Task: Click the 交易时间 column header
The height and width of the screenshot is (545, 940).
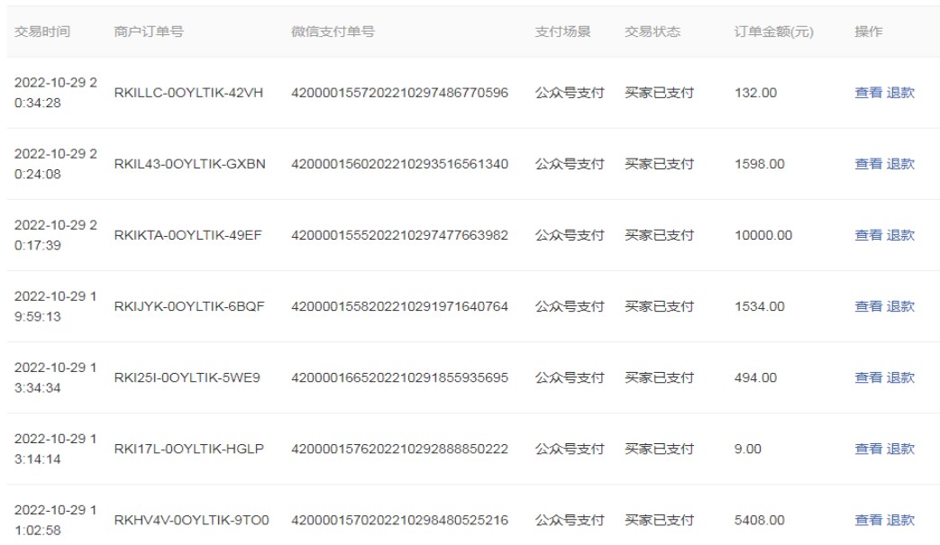Action: 42,32
